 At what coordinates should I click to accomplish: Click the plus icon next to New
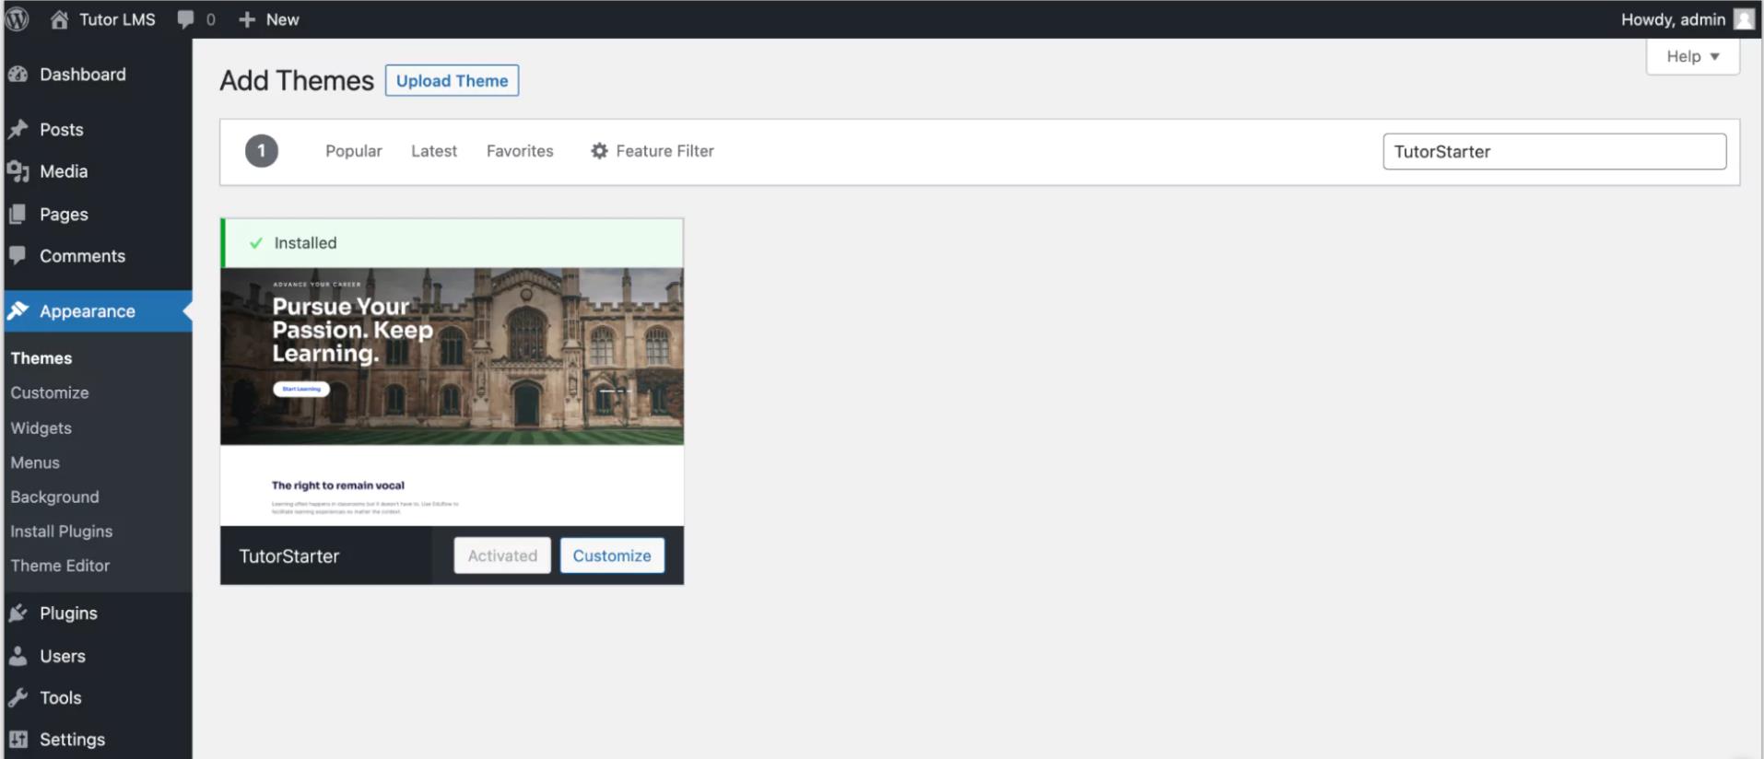click(x=246, y=19)
